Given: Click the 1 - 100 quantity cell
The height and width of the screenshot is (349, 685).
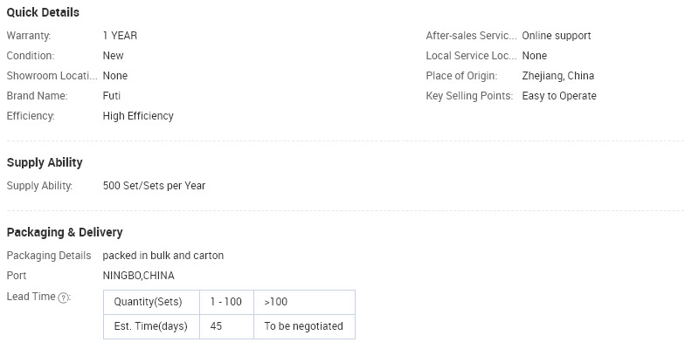Looking at the screenshot, I should pyautogui.click(x=227, y=302).
